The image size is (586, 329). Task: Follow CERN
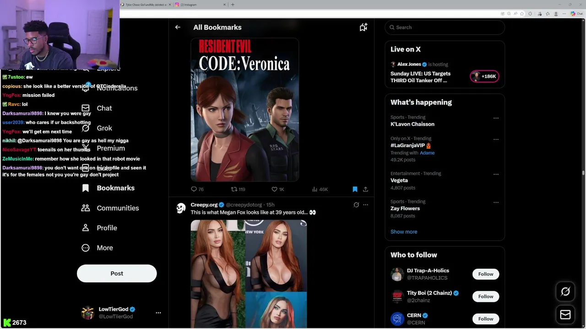[486, 319]
